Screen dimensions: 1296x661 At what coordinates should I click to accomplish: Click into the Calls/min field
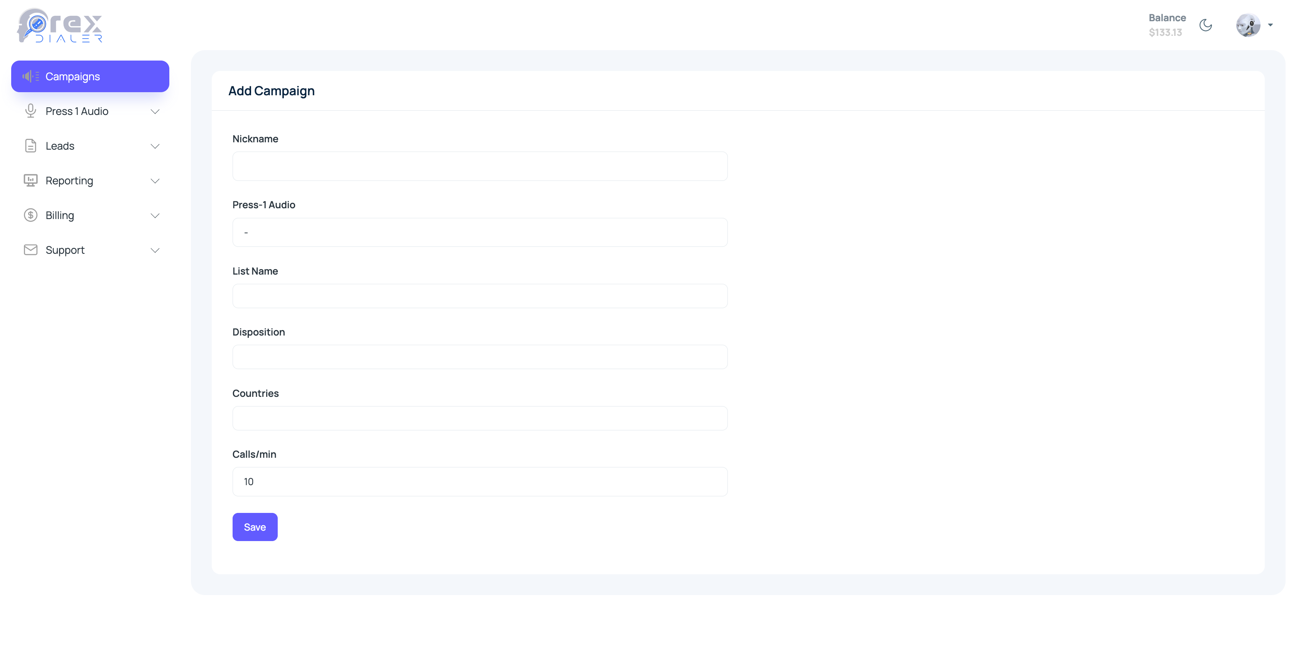[479, 481]
